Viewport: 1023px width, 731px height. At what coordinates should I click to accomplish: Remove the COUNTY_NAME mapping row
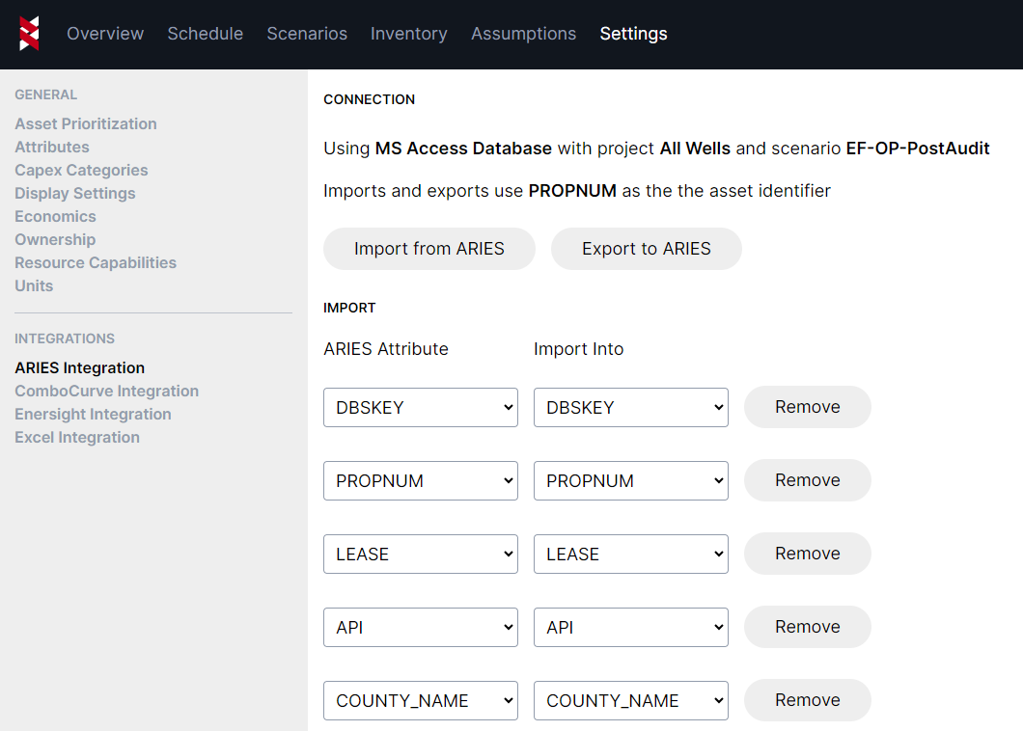click(807, 700)
